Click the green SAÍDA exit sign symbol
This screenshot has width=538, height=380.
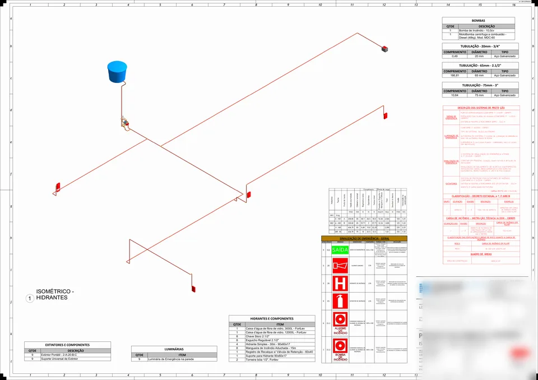point(340,250)
